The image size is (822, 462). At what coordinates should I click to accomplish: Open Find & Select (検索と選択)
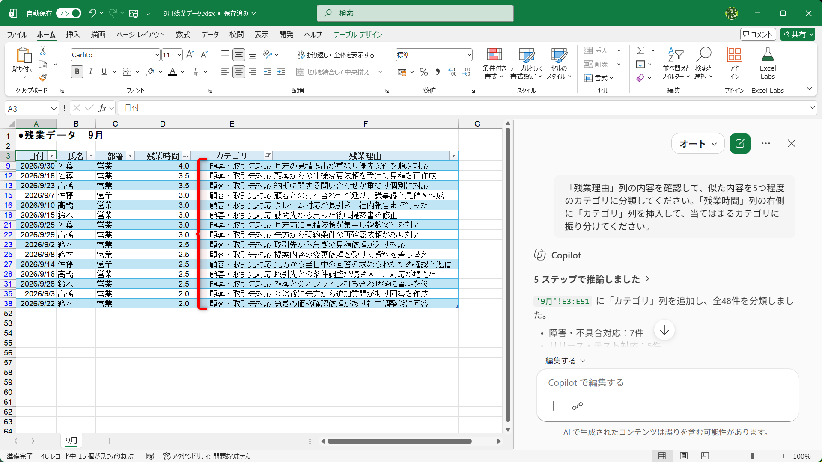pos(703,63)
